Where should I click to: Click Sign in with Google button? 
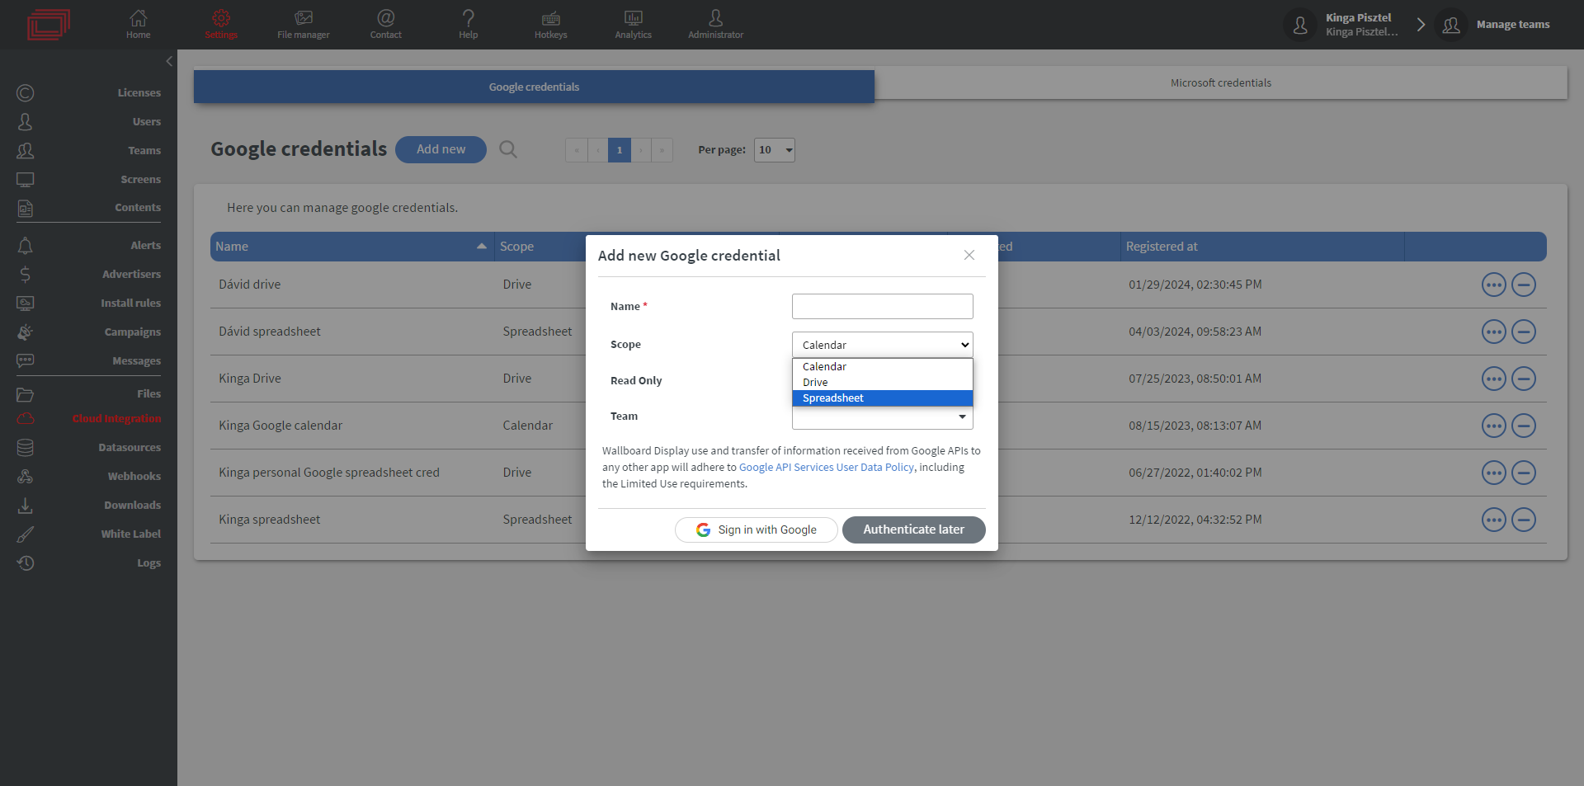[x=757, y=529]
